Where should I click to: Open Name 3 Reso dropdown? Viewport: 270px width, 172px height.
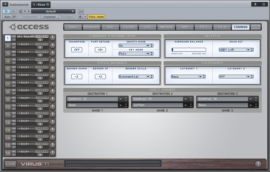(x=250, y=105)
